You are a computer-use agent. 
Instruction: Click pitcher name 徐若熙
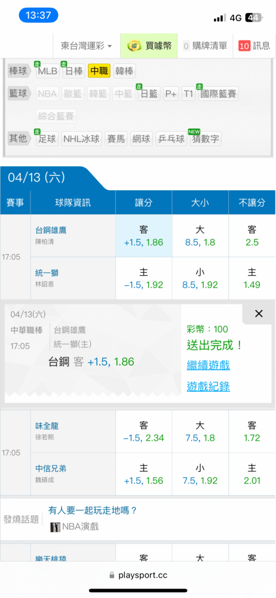[x=45, y=438]
